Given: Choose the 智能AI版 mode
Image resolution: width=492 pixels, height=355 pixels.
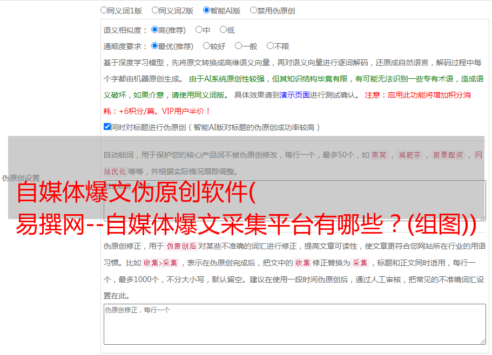Looking at the screenshot, I should click(x=207, y=10).
